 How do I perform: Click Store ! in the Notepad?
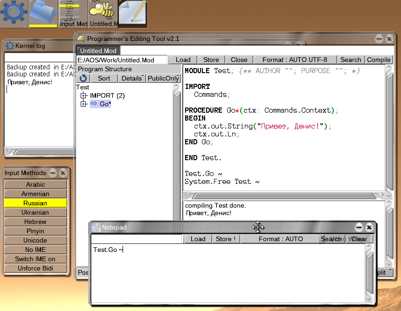226,239
